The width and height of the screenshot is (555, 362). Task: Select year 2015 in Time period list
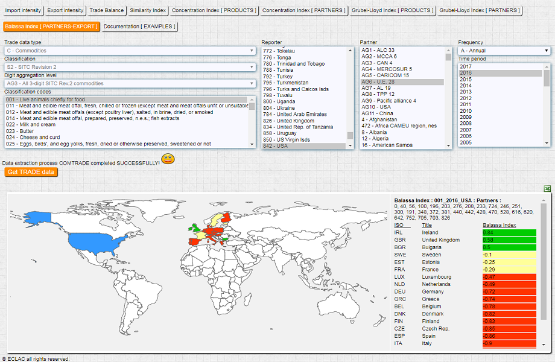tap(466, 79)
